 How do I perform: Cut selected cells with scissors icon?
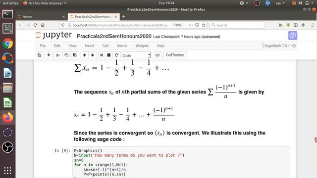point(58,55)
